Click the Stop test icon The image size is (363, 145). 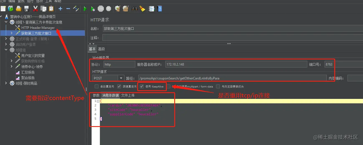coord(101,9)
